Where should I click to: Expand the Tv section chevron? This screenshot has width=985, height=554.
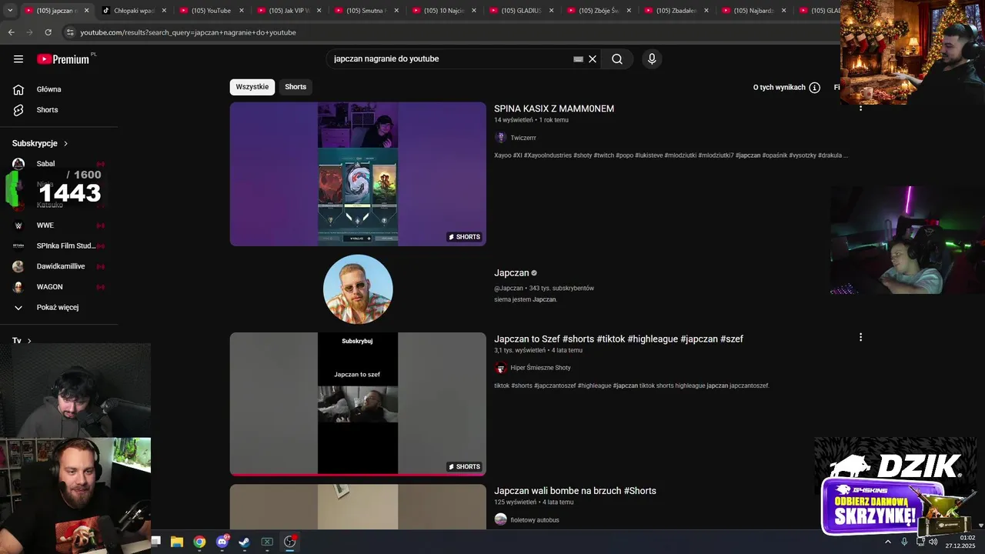(29, 341)
